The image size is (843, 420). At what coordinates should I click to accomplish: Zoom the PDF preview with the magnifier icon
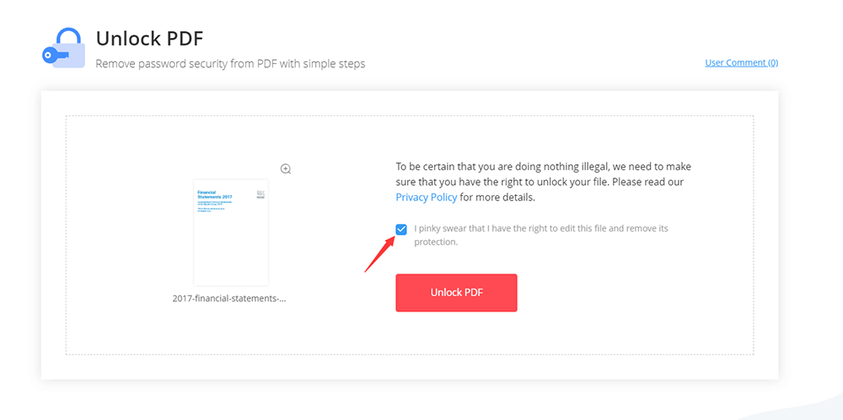point(286,169)
